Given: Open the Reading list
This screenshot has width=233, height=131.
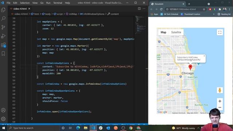Looking at the screenshot, I should 224,14.
